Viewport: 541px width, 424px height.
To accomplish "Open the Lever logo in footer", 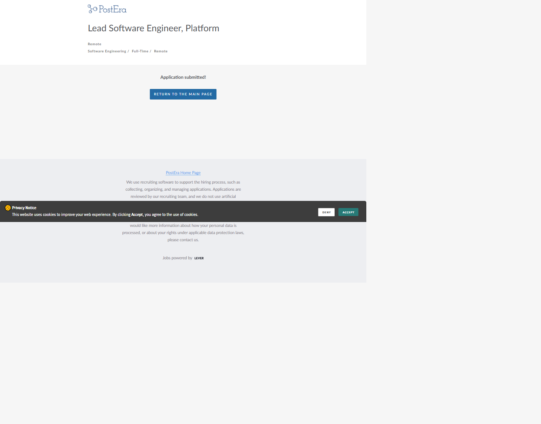I will 199,258.
